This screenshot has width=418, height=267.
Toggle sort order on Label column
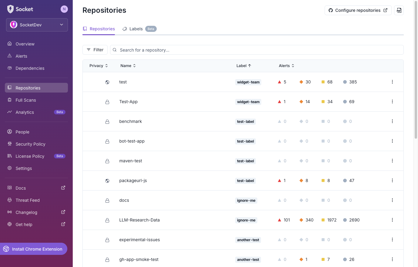(x=244, y=66)
